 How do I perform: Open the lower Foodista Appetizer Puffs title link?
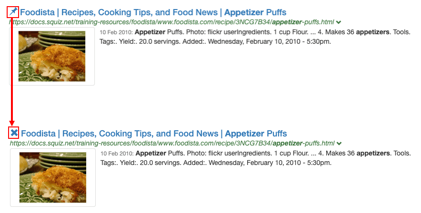154,134
